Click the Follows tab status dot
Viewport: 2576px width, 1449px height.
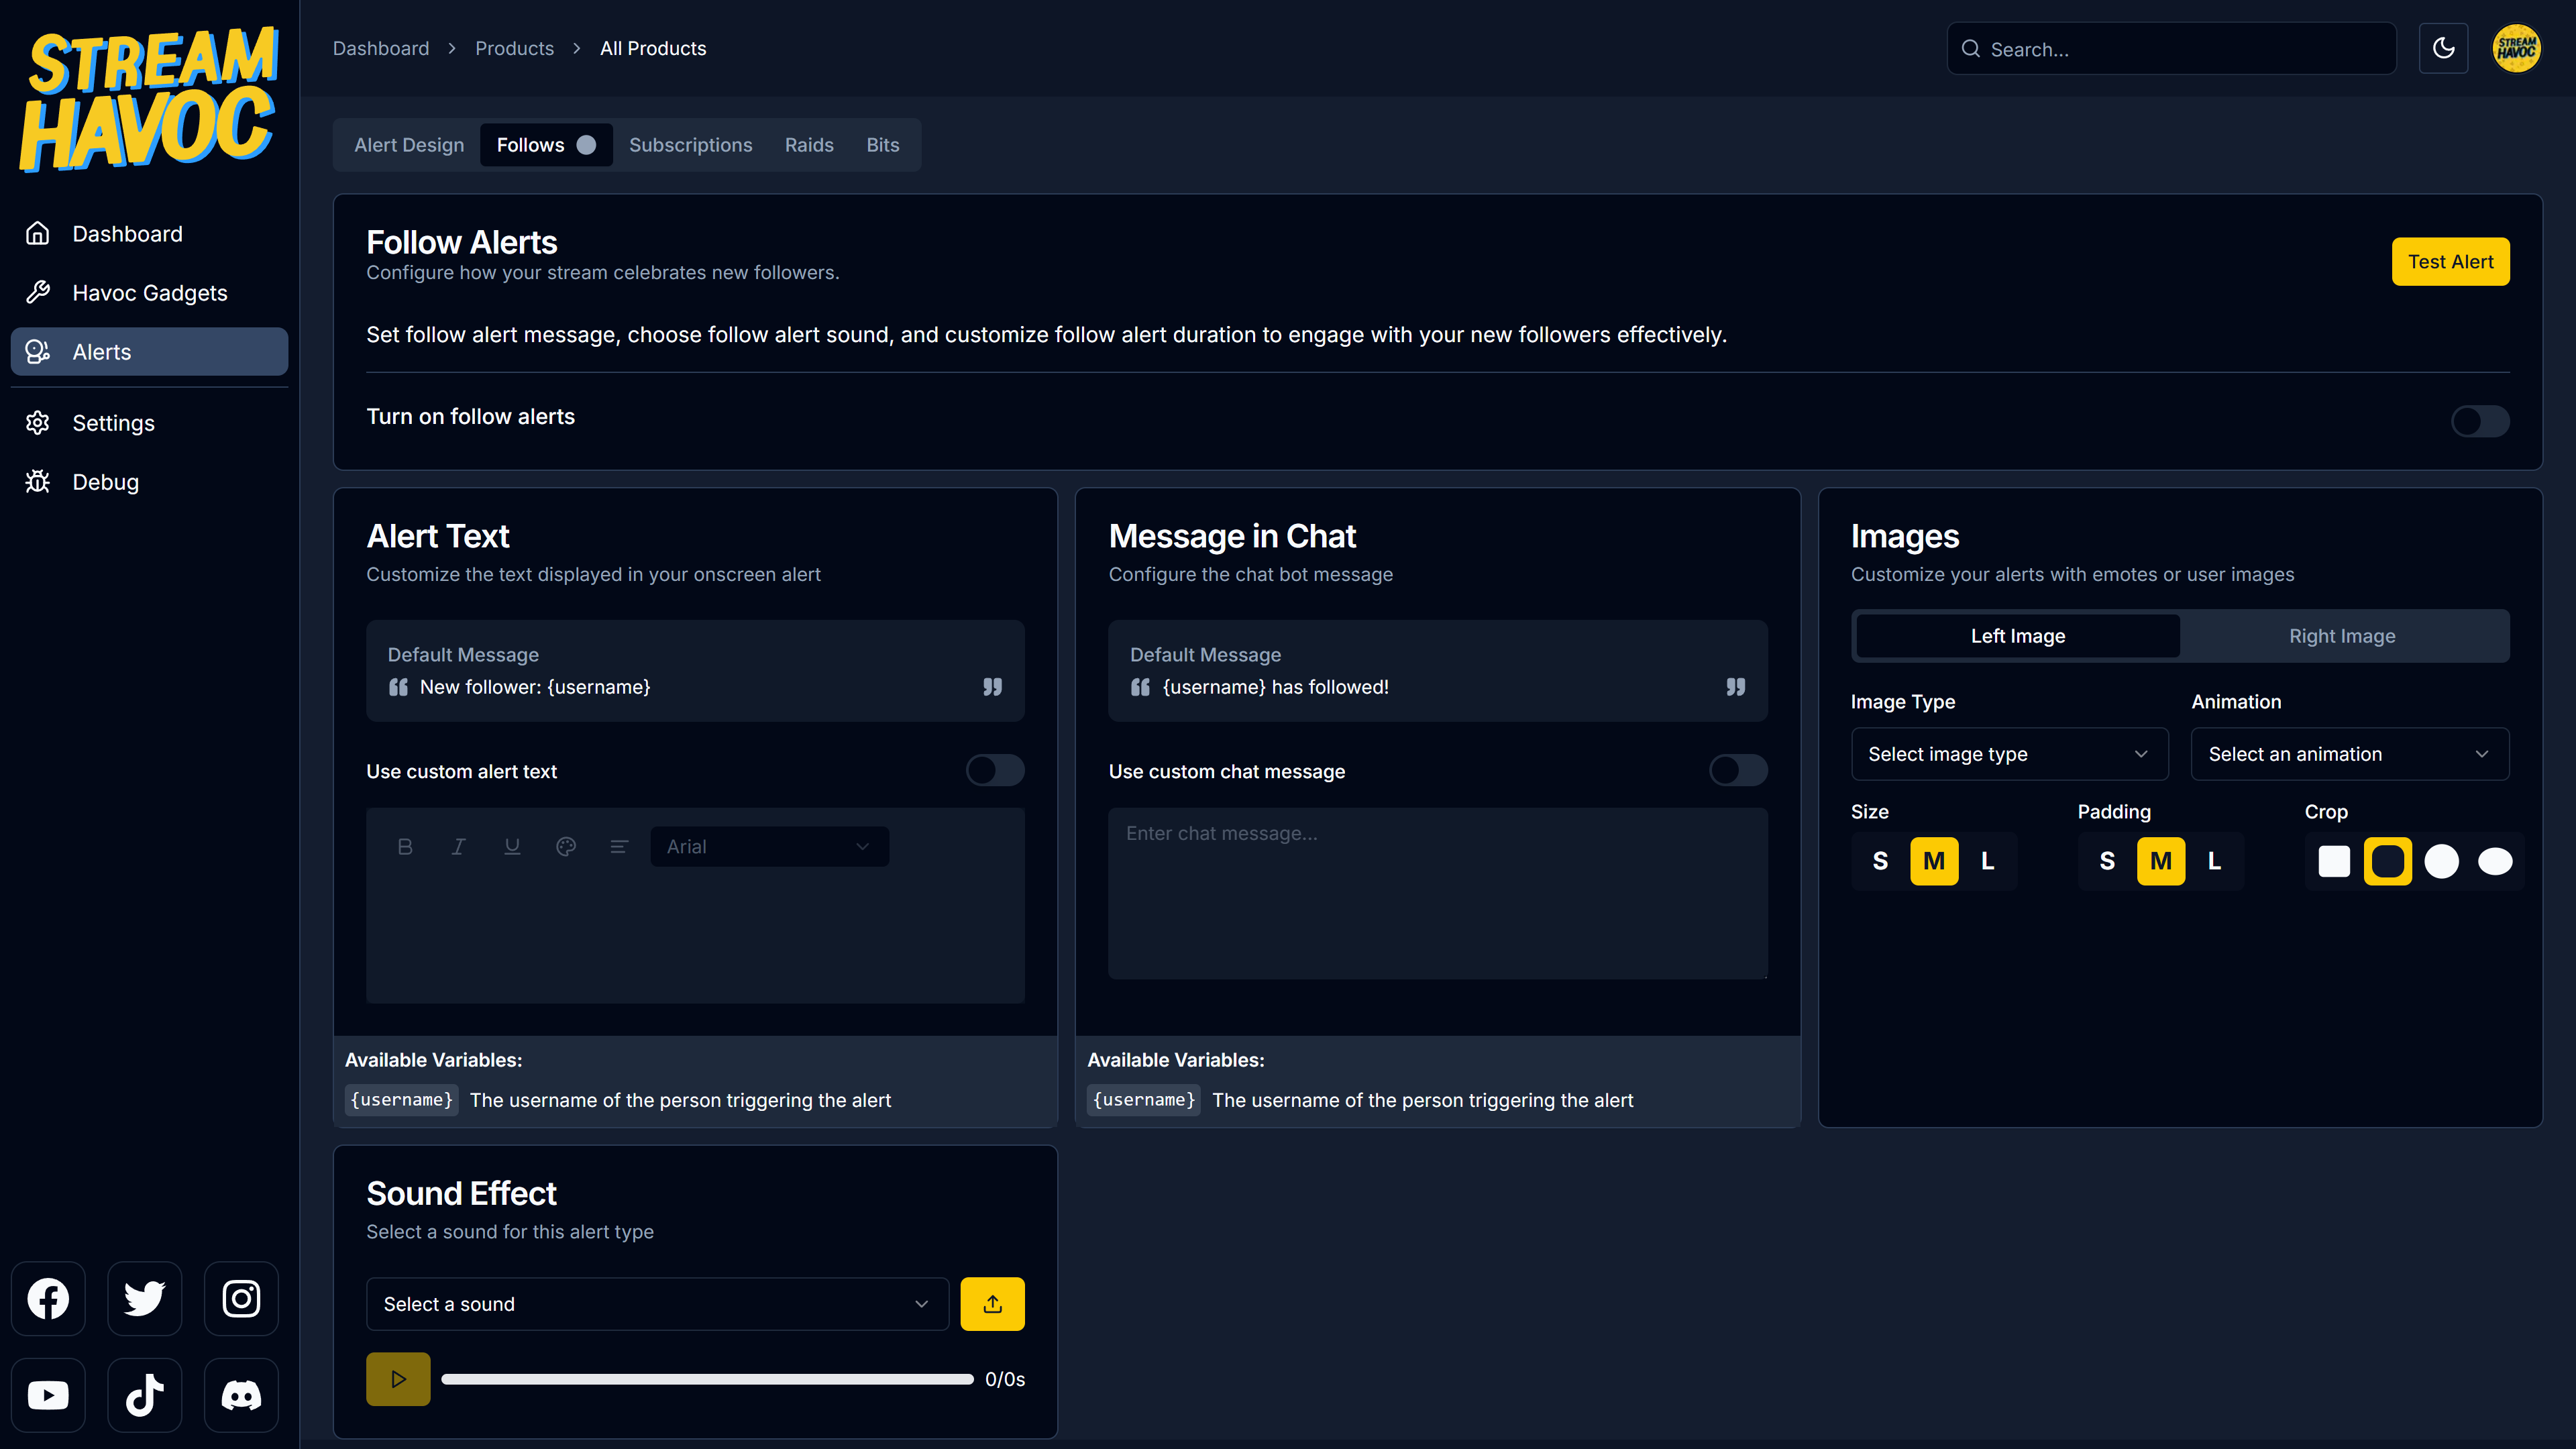pos(586,145)
